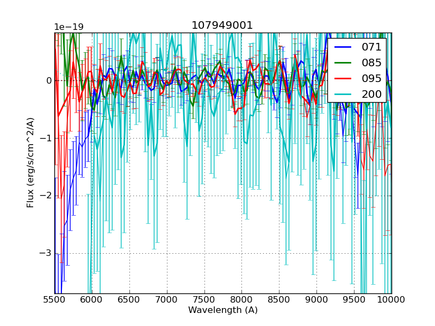Image resolution: width=435 pixels, height=326 pixels.
Task: Click the red line swatch in legend
Action: [343, 78]
